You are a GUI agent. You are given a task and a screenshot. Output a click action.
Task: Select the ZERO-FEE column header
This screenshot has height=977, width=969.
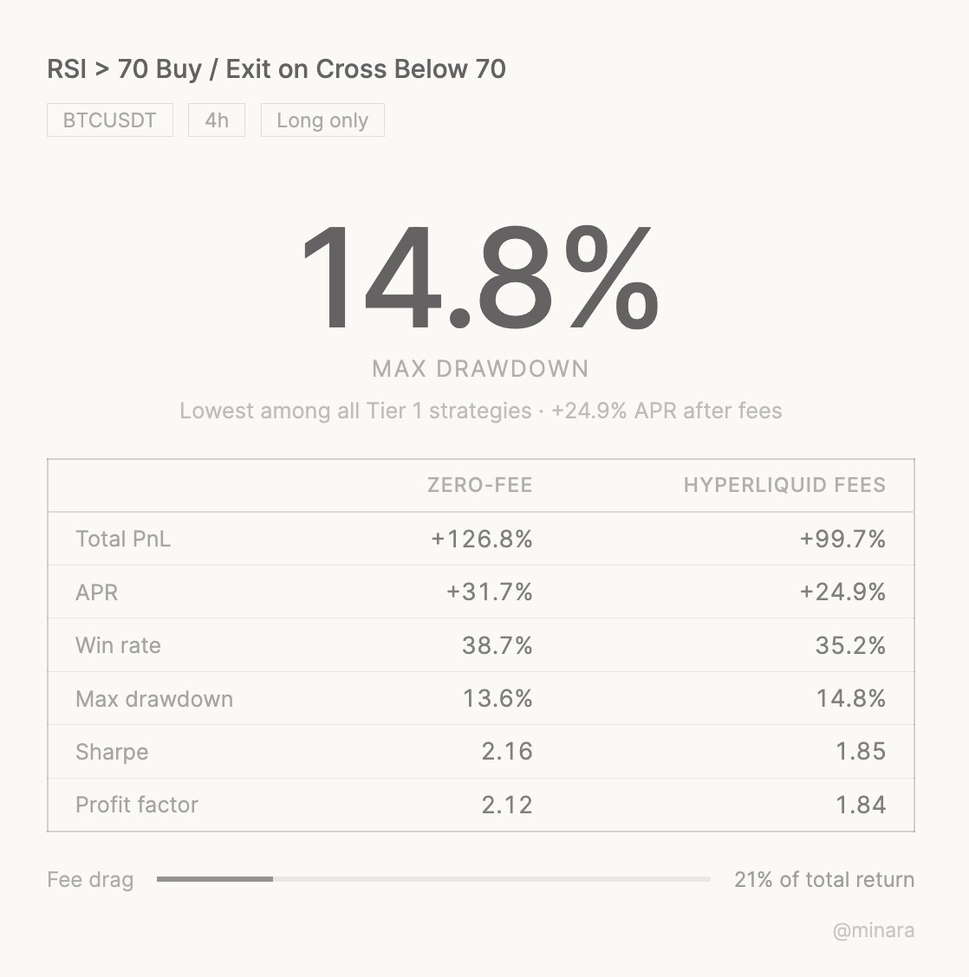pos(479,485)
